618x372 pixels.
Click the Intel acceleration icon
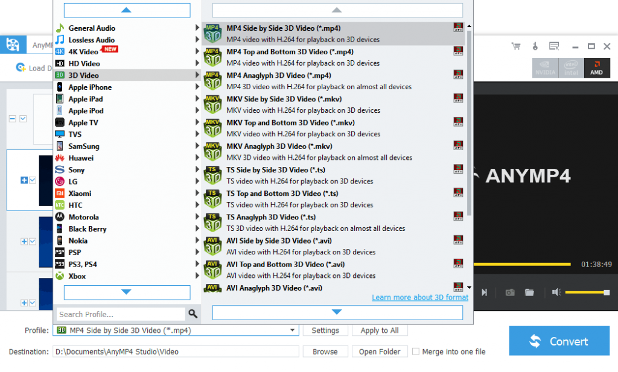click(570, 68)
